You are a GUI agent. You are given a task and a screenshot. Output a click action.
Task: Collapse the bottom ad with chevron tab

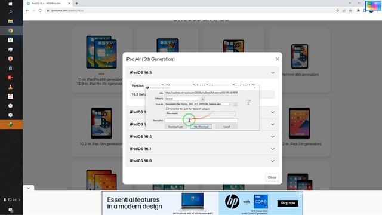click(x=29, y=188)
